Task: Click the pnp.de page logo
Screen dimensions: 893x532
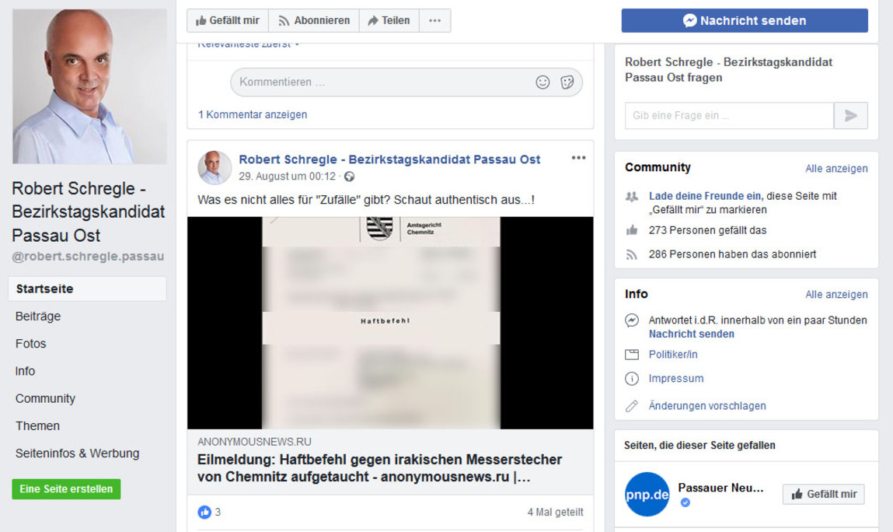Action: pos(647,495)
